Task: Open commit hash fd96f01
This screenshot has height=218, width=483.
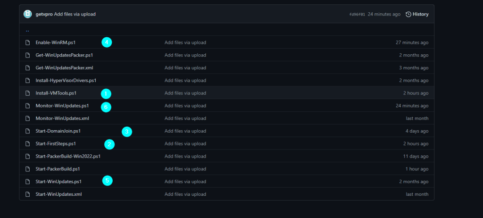Action: [x=357, y=14]
